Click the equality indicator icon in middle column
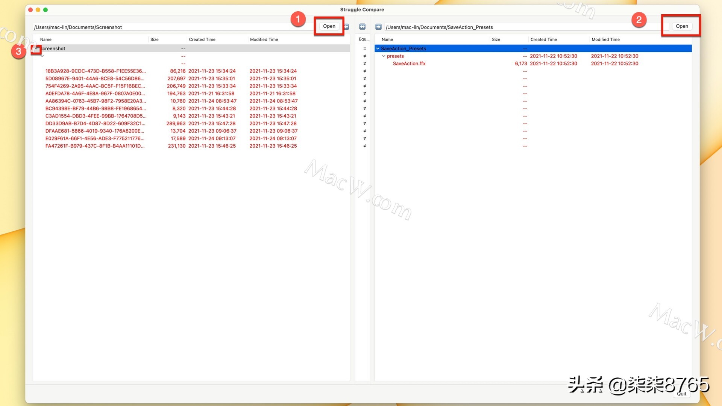 364,48
